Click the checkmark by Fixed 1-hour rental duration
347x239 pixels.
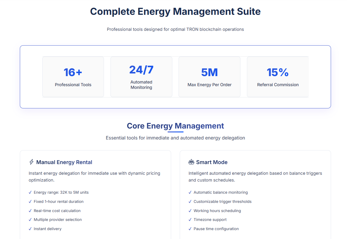30,202
